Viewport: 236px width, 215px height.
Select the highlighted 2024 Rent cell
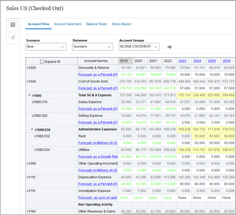tap(197, 136)
